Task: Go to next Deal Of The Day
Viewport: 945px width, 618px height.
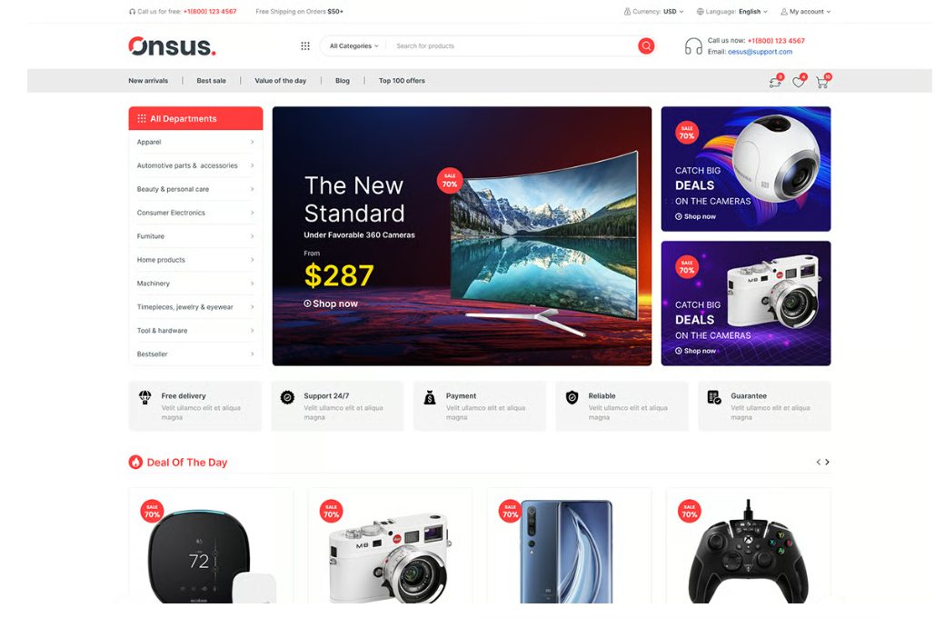Action: tap(827, 462)
